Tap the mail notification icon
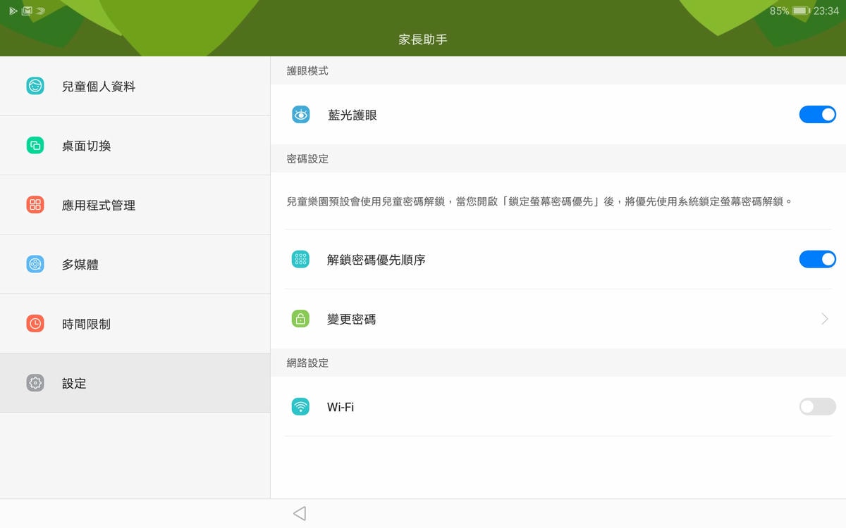The width and height of the screenshot is (846, 528). click(x=27, y=11)
